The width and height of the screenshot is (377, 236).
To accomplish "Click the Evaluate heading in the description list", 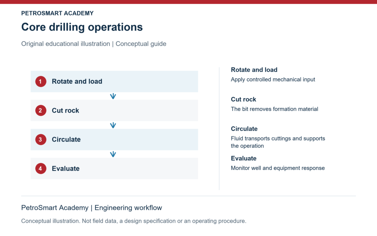I will [x=244, y=159].
